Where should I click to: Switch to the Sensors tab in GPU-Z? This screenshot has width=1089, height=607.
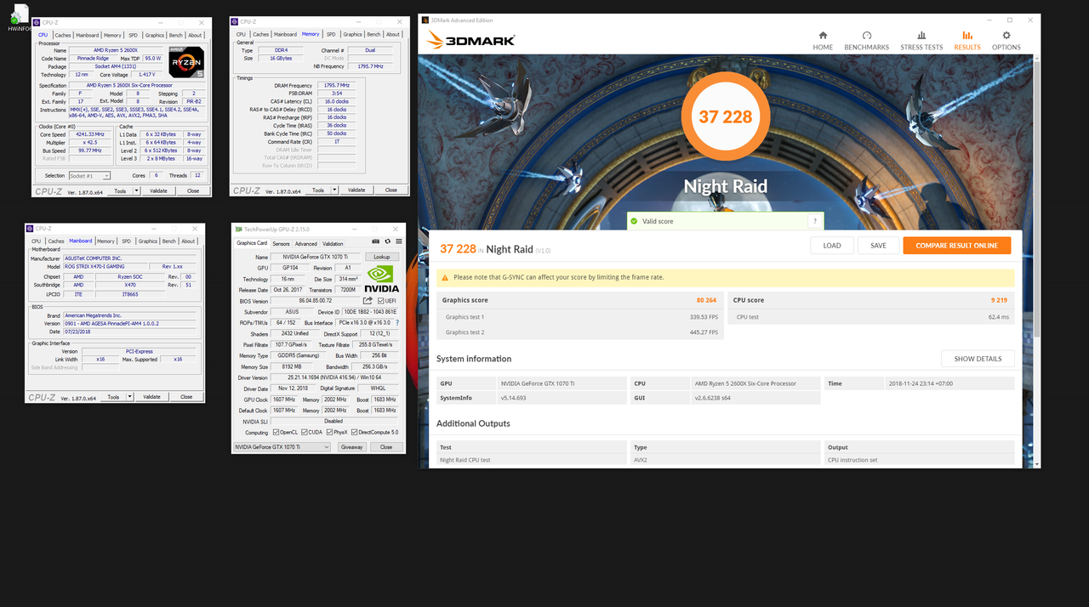click(x=281, y=243)
